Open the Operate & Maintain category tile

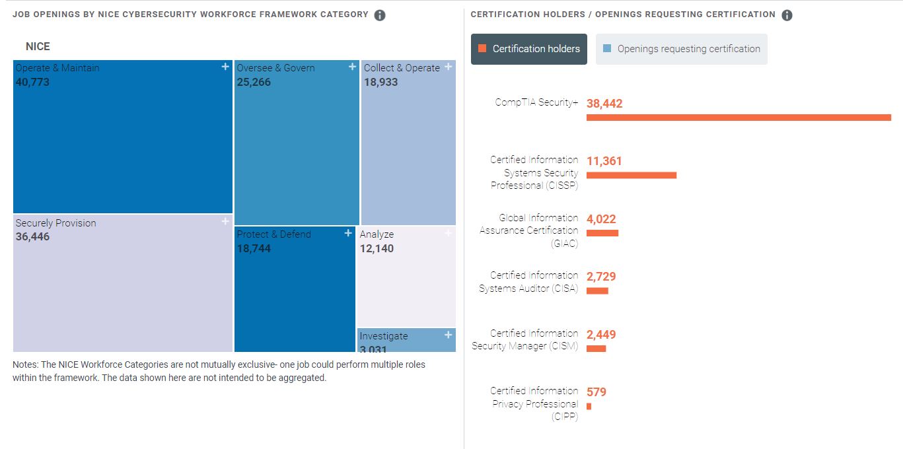[x=123, y=145]
